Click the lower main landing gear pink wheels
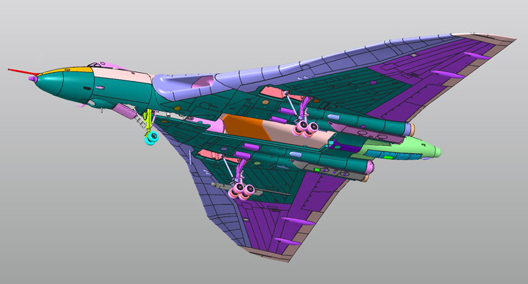This screenshot has width=528, height=284. tap(243, 190)
